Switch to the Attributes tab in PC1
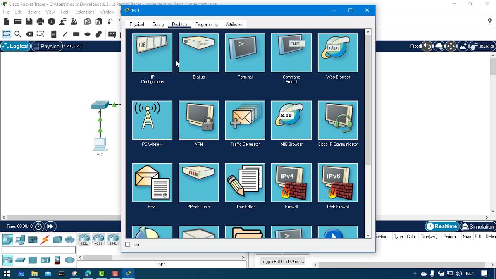This screenshot has width=496, height=279. click(x=234, y=24)
